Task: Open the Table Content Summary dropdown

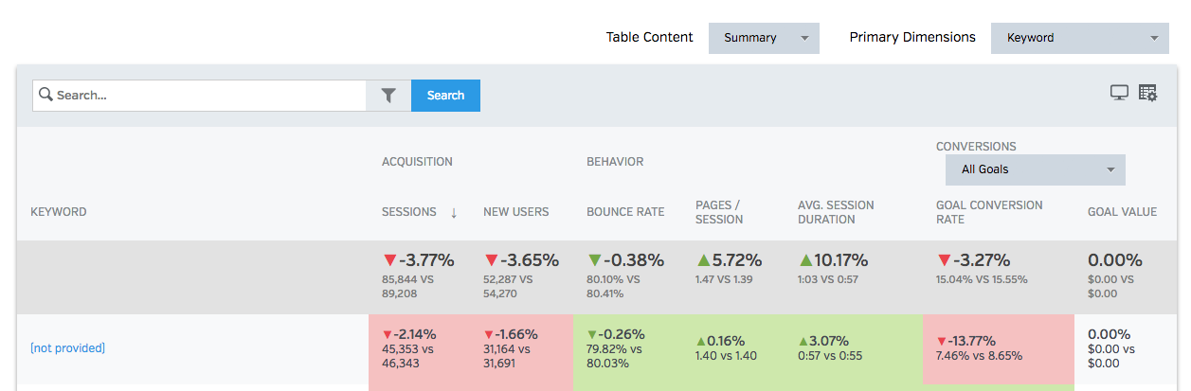Action: click(763, 38)
